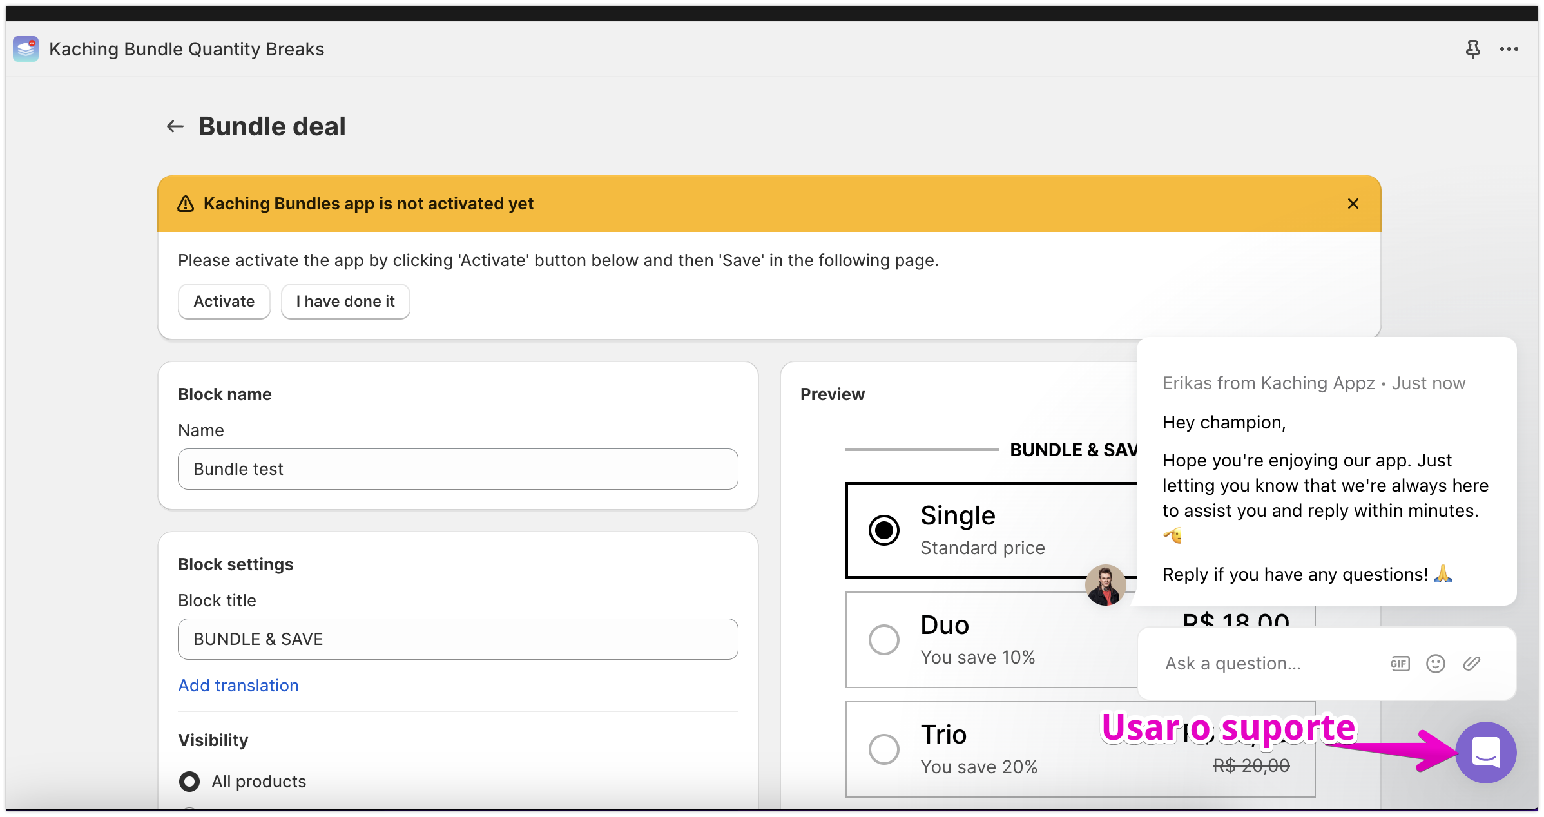
Task: Select the All products visibility radio
Action: tap(189, 782)
